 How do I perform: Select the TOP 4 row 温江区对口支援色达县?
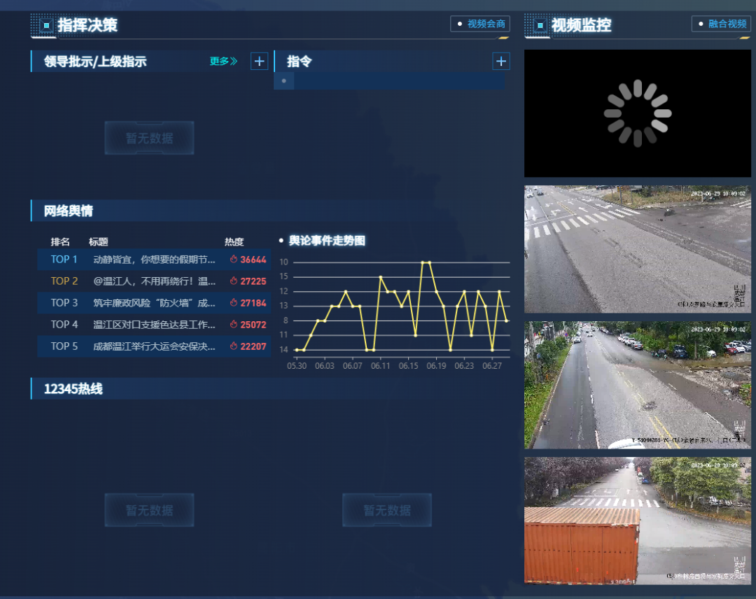[154, 325]
